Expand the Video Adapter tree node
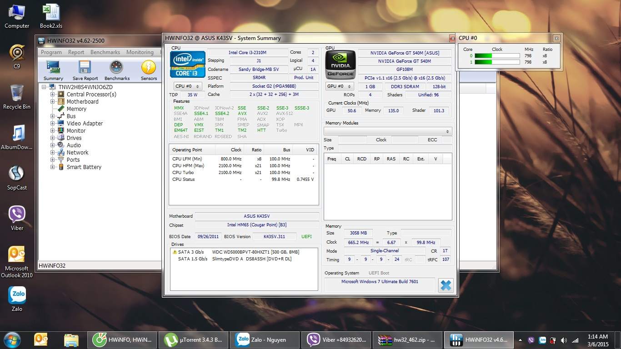The height and width of the screenshot is (349, 621). point(53,124)
